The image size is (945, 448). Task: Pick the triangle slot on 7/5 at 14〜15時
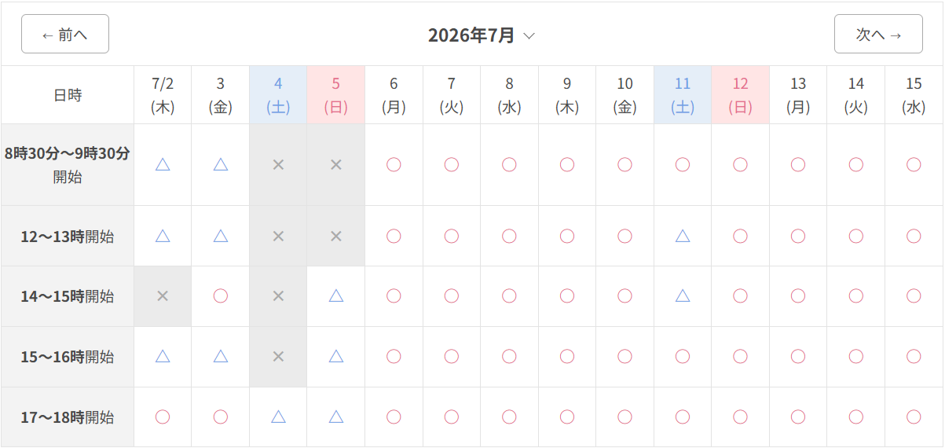(336, 296)
